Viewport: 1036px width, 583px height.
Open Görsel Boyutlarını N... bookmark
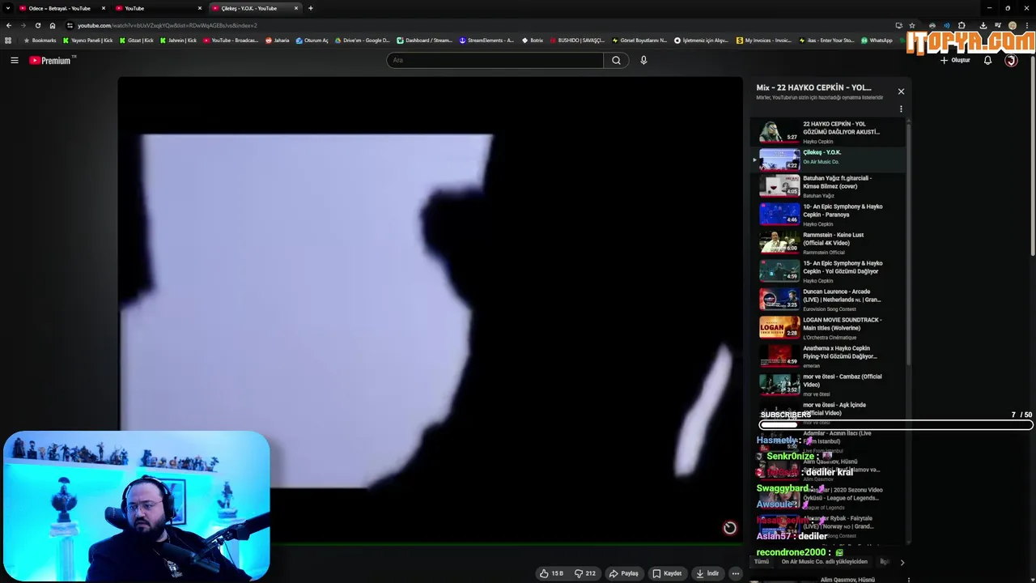(639, 40)
